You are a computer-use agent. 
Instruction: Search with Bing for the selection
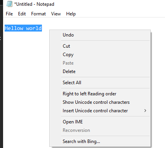point(100,141)
